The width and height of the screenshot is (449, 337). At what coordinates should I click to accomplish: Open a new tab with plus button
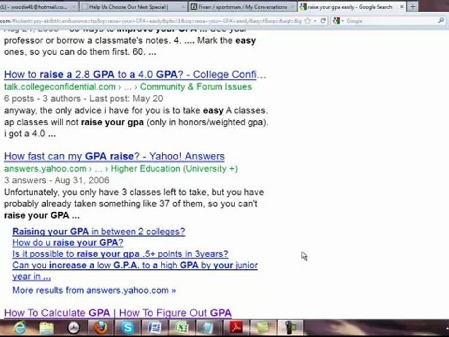pos(413,6)
